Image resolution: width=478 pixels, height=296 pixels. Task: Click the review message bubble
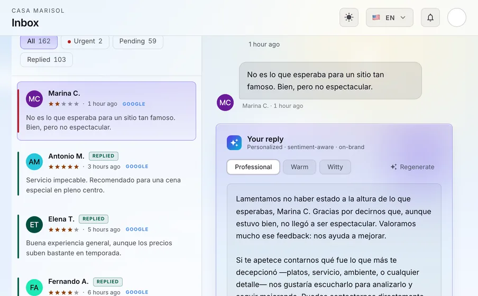(330, 81)
